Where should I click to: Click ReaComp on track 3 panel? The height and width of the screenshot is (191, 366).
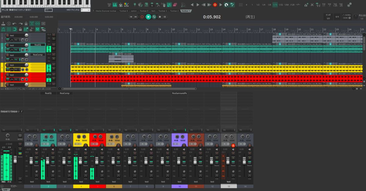coord(38,55)
